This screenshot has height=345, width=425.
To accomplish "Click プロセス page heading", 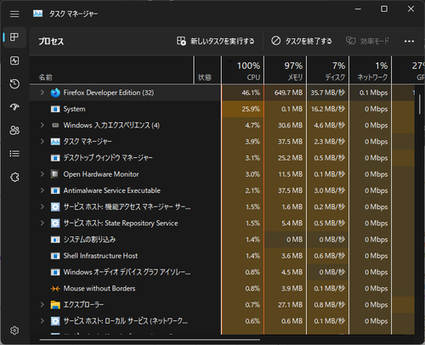I will tap(51, 42).
